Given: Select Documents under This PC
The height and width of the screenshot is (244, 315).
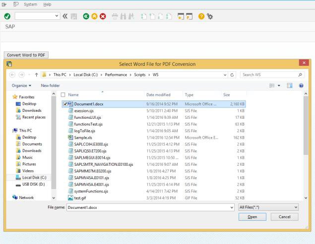Looking at the screenshot, I should (32, 144).
